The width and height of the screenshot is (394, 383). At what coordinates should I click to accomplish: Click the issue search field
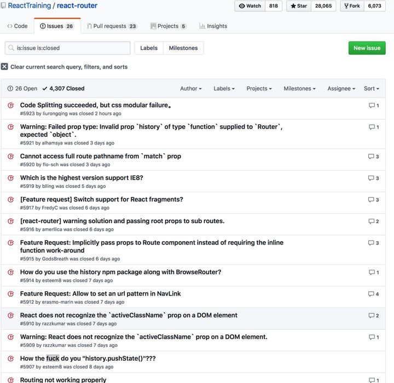(68, 48)
